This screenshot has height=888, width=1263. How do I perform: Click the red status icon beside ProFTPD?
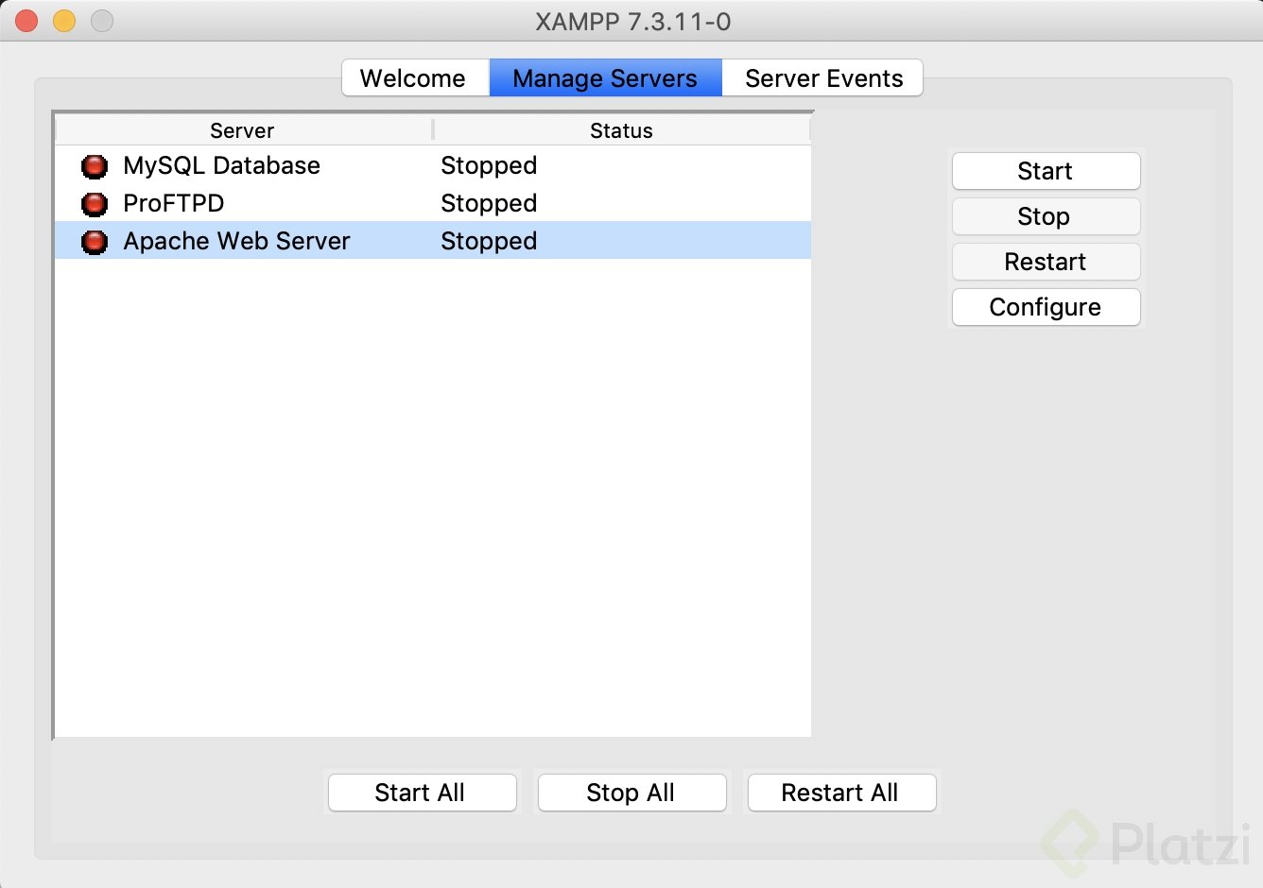tap(95, 204)
